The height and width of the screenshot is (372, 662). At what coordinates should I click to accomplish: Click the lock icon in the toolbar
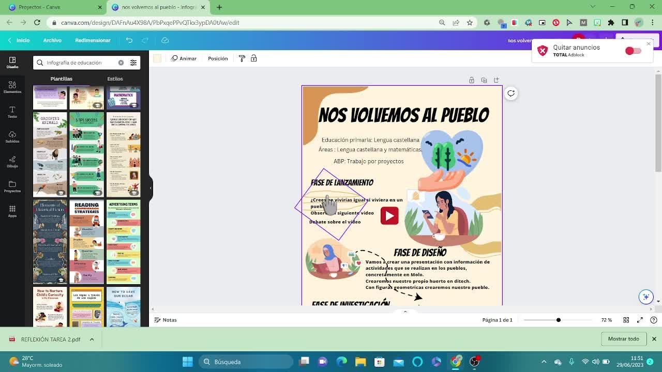pos(254,58)
